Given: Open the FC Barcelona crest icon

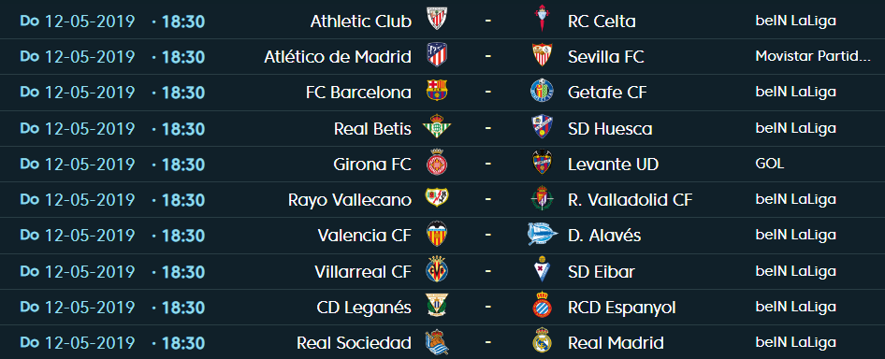Looking at the screenshot, I should (436, 91).
